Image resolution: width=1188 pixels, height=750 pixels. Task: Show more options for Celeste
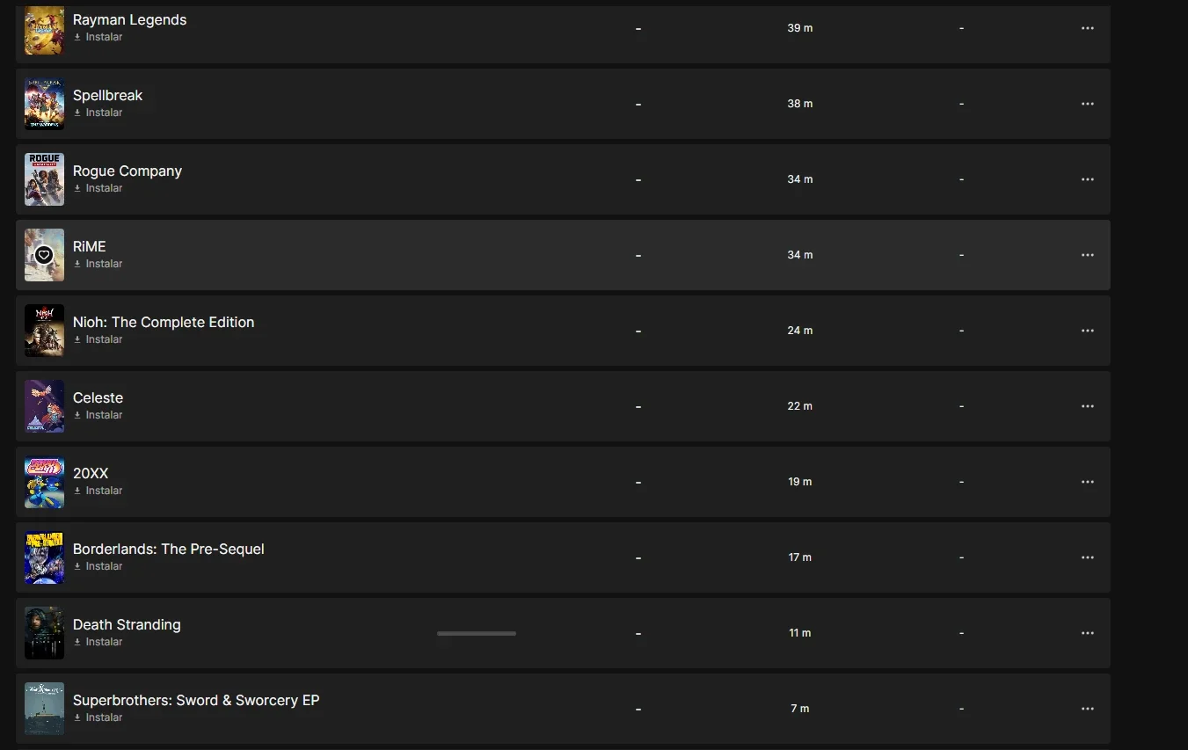(x=1088, y=406)
